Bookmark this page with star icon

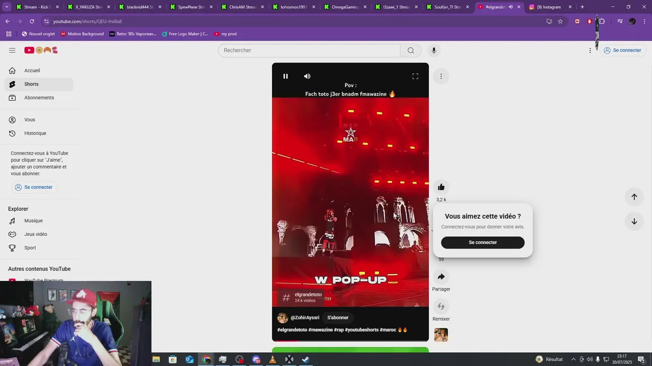click(560, 21)
